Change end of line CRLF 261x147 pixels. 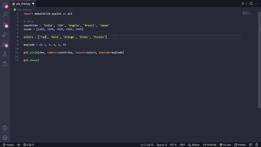pyautogui.click(x=182, y=145)
